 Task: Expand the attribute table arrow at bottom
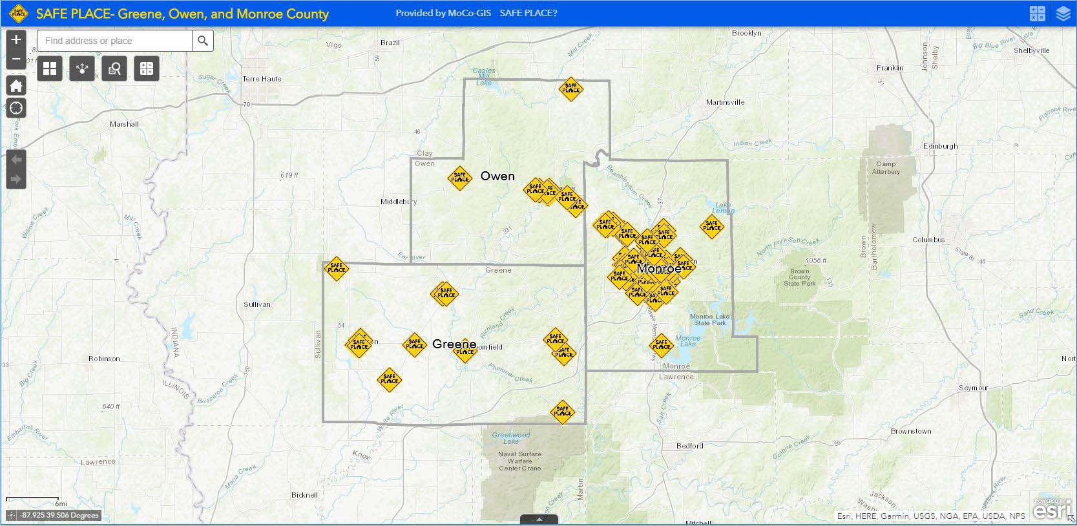click(x=539, y=520)
